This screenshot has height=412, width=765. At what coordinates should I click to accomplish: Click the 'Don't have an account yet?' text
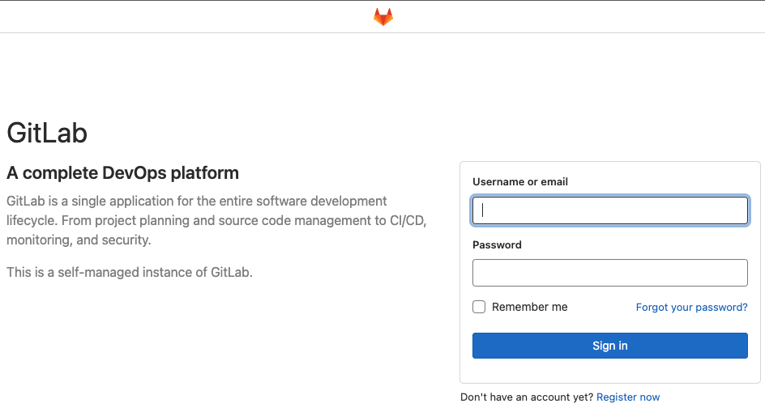(527, 397)
